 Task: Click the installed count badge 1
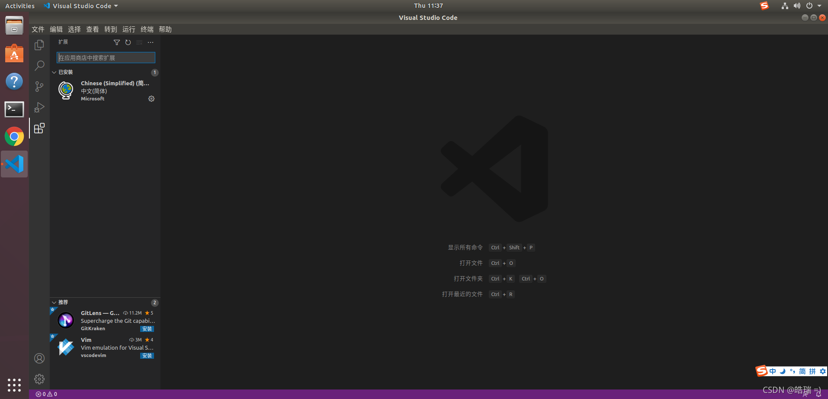point(154,72)
